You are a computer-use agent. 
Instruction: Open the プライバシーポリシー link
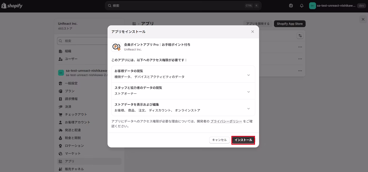[x=226, y=121]
